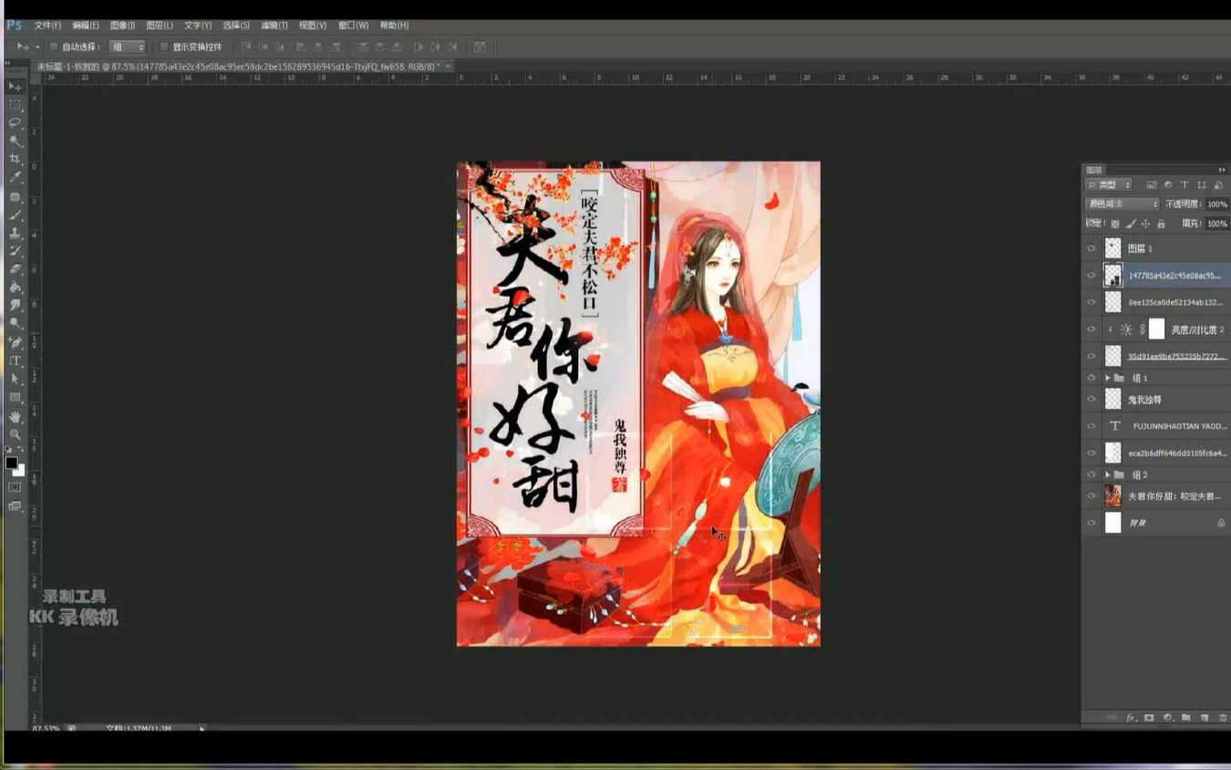Click the background white color swatch
This screenshot has height=770, width=1231.
[19, 471]
